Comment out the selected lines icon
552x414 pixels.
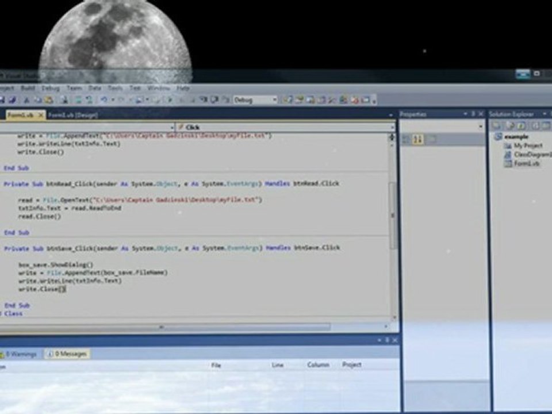tap(78, 100)
